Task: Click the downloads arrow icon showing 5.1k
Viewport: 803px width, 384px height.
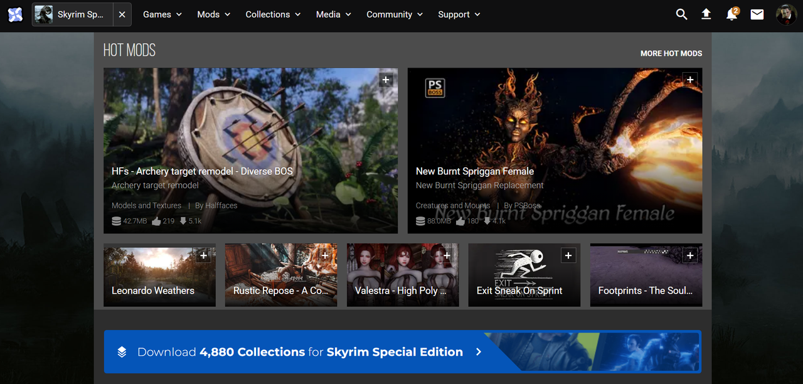Action: tap(183, 221)
